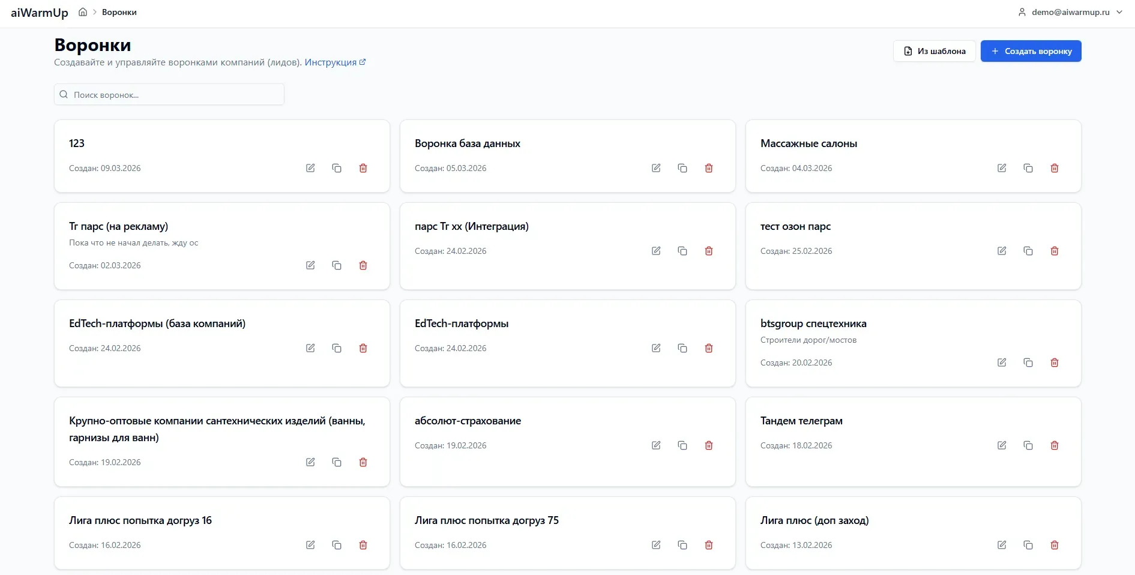Click the Из шаблона button
The height and width of the screenshot is (575, 1135).
pos(934,51)
